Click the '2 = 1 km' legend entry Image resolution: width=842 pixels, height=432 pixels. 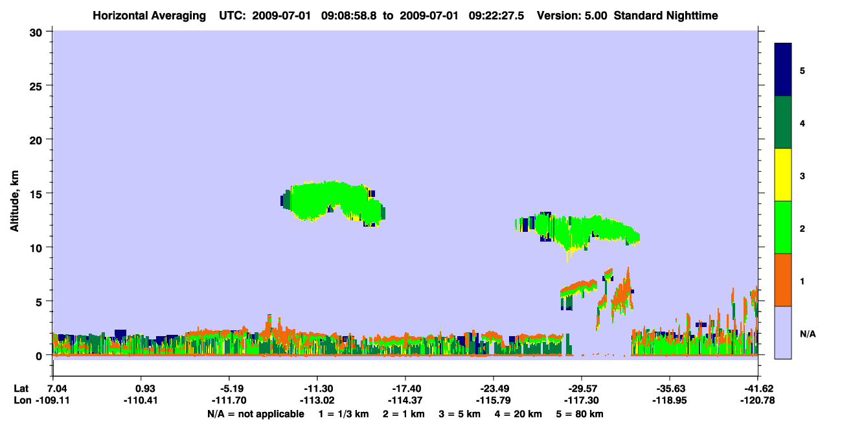(x=403, y=414)
